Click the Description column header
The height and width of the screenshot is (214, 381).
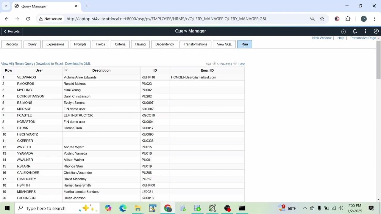point(101,70)
